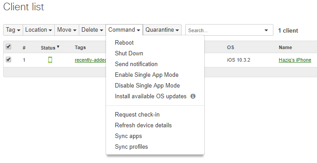Uncheck the checkbox for client row 1

(8, 59)
